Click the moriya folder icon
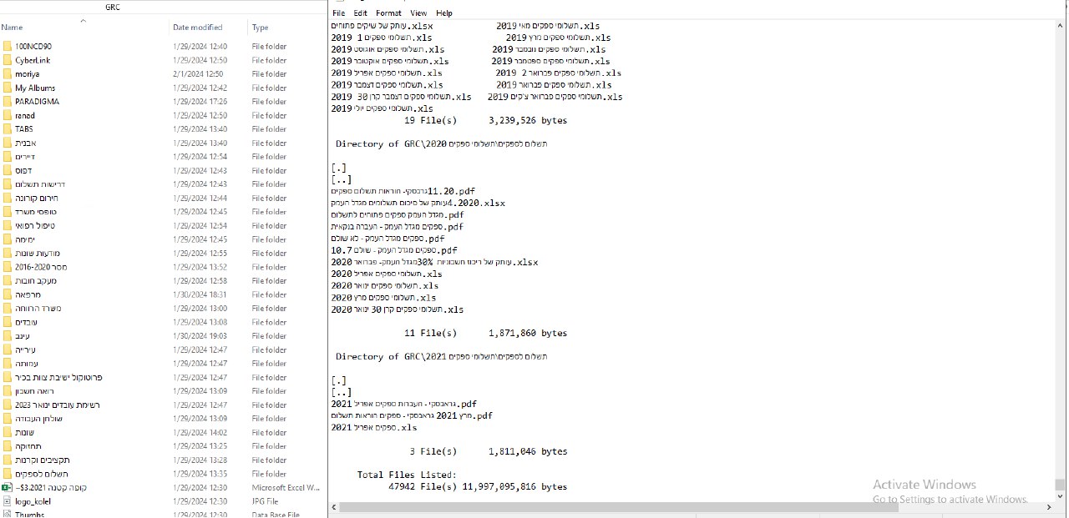The width and height of the screenshot is (1069, 518). point(7,74)
